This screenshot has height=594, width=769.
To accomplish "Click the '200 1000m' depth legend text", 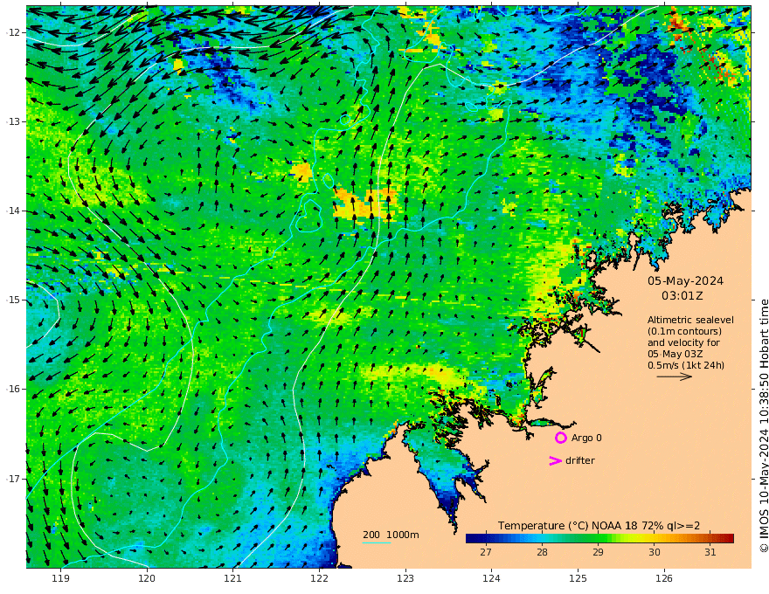I will click(391, 535).
